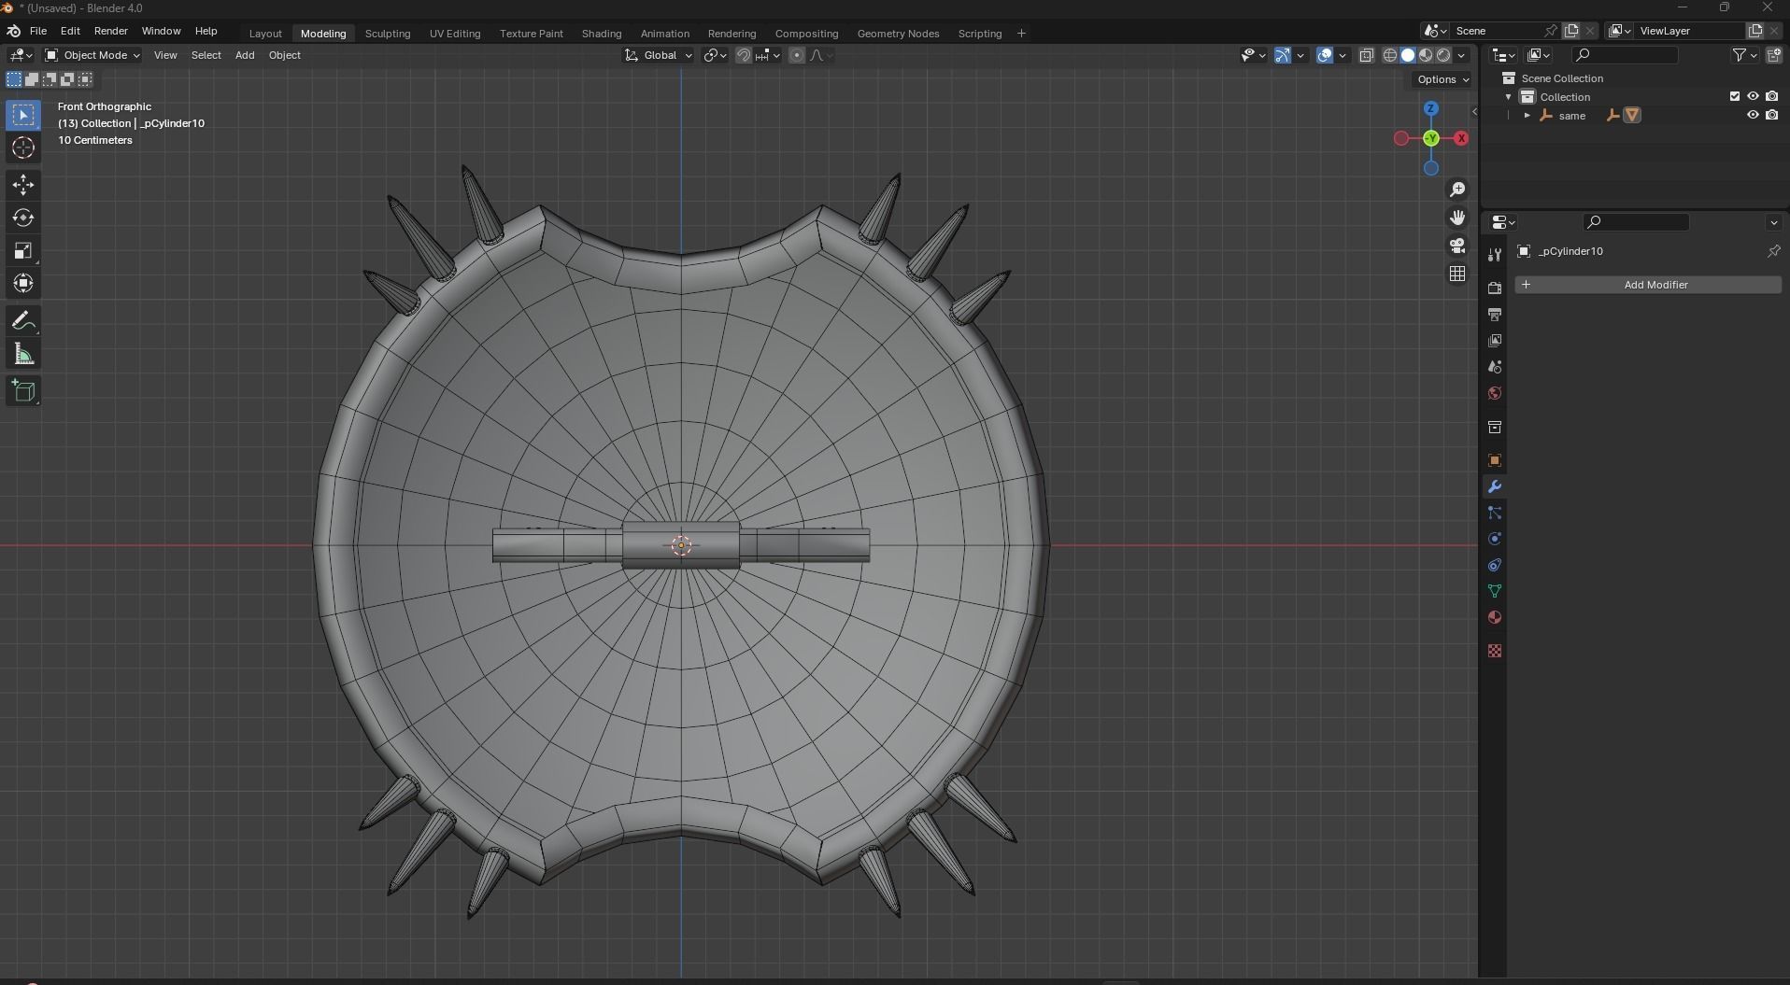Toggle camera view icon in viewport
This screenshot has height=985, width=1790.
tap(1457, 246)
